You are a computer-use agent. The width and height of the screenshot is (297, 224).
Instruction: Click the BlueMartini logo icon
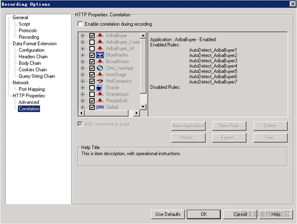tap(100, 55)
